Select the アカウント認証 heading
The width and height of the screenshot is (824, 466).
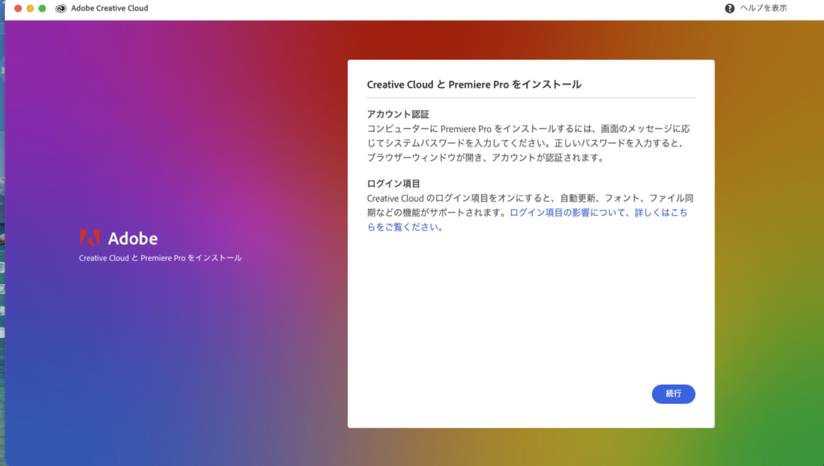click(398, 114)
